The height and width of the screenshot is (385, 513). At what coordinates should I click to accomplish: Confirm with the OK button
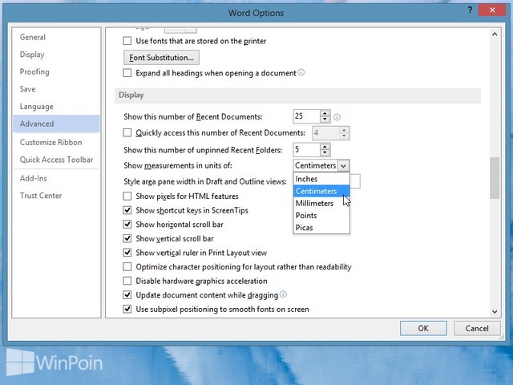(x=423, y=328)
